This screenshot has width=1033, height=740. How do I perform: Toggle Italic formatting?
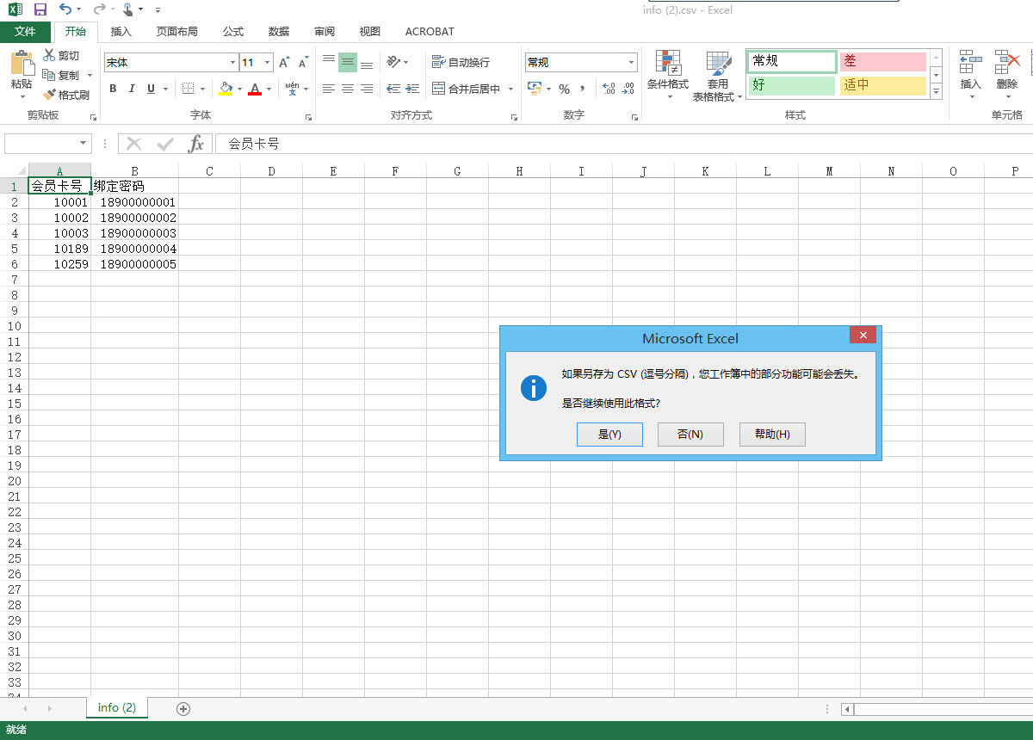coord(132,89)
